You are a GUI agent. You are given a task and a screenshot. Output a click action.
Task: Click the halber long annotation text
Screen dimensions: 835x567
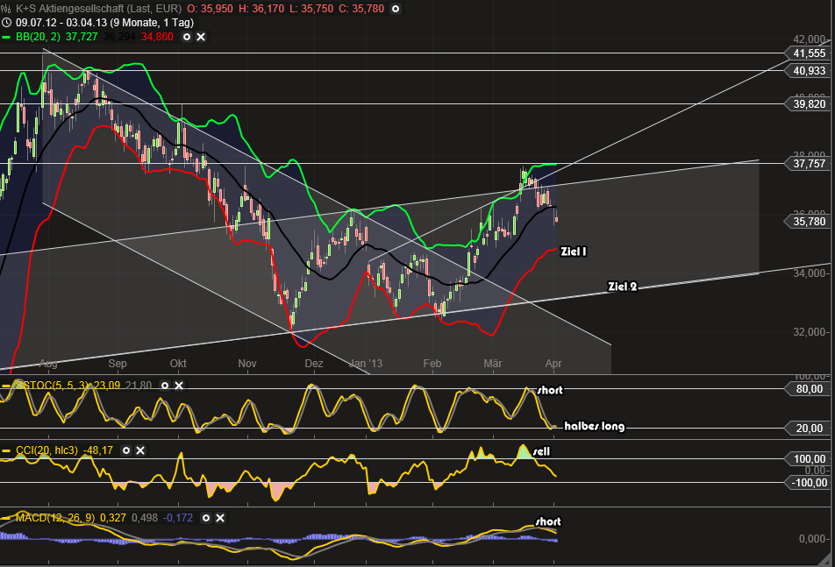595,426
